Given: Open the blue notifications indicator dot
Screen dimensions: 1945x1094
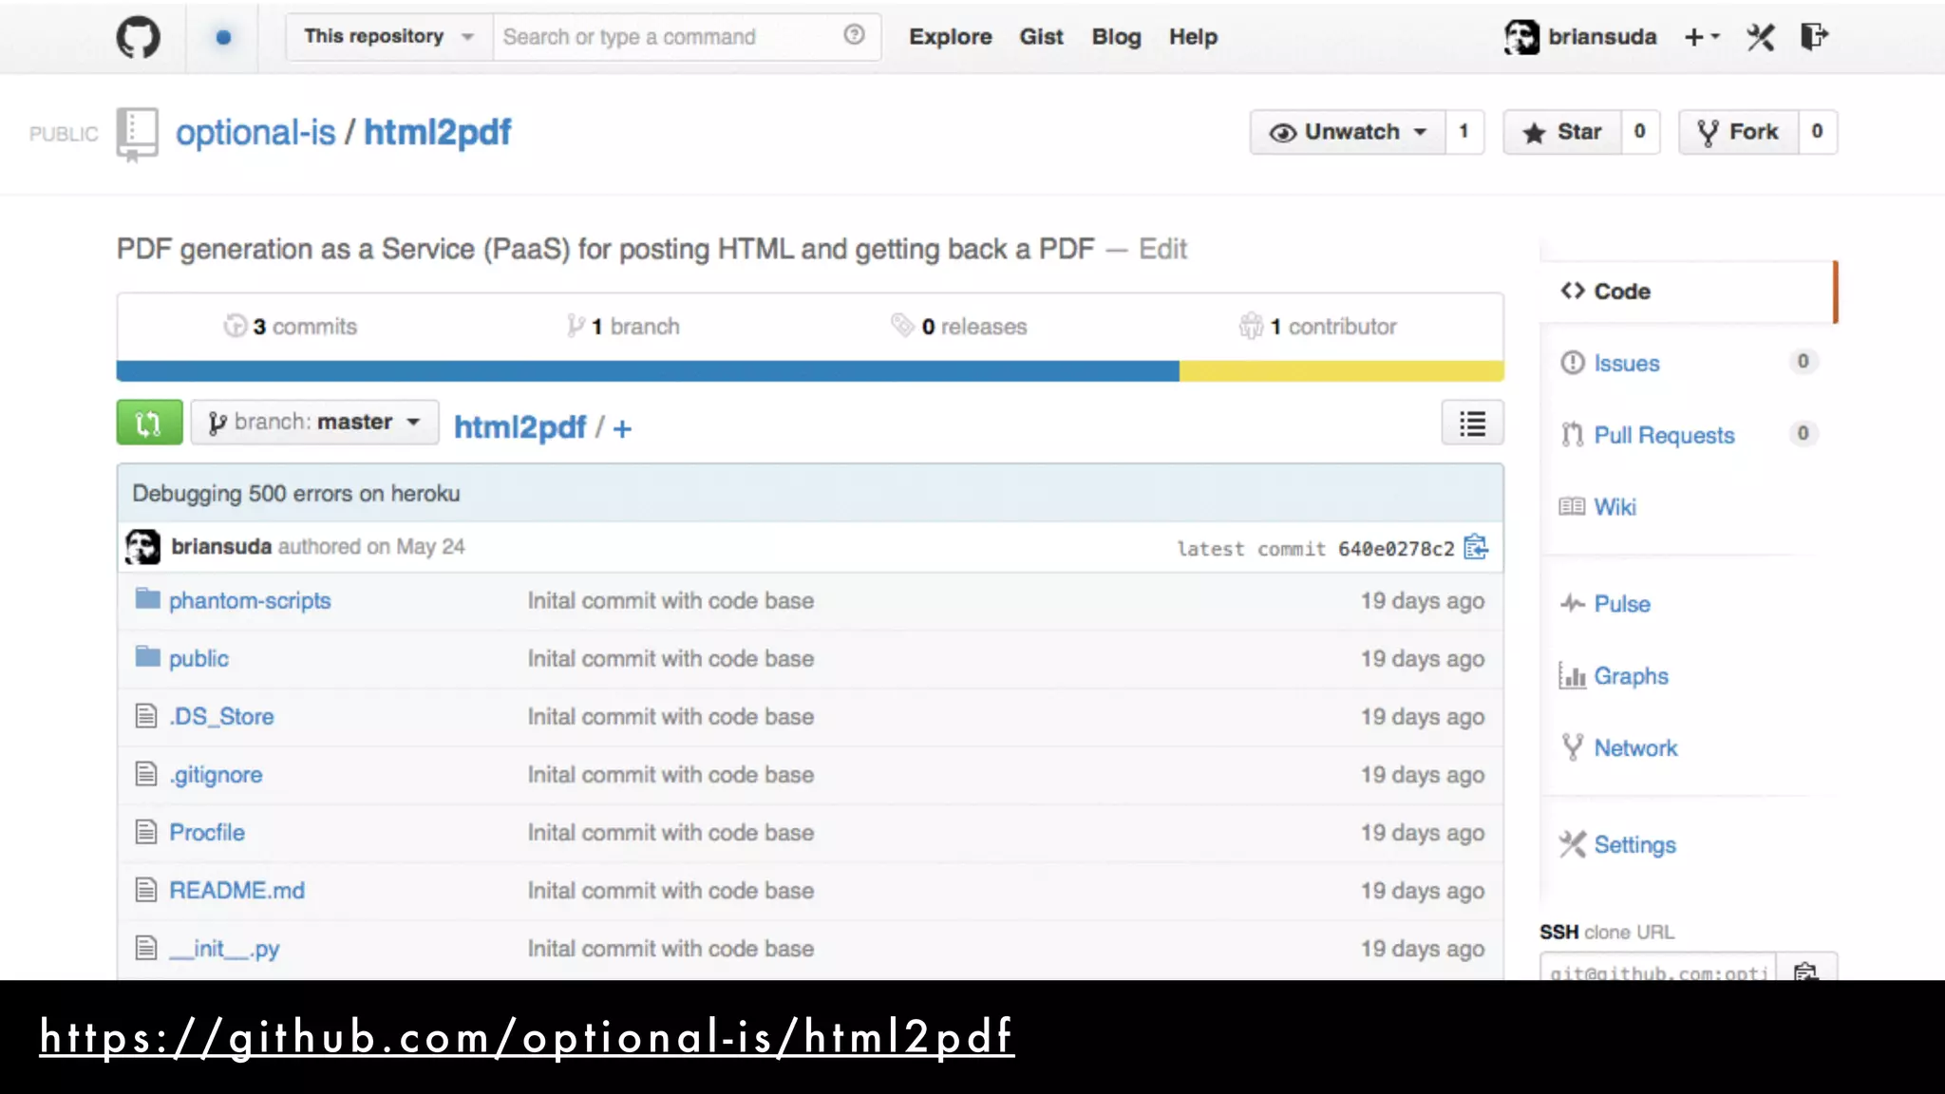Looking at the screenshot, I should 223,37.
